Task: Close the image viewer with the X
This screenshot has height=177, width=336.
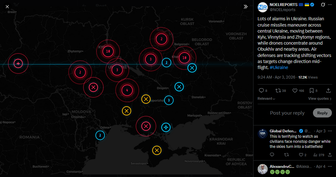Action: pos(7,7)
